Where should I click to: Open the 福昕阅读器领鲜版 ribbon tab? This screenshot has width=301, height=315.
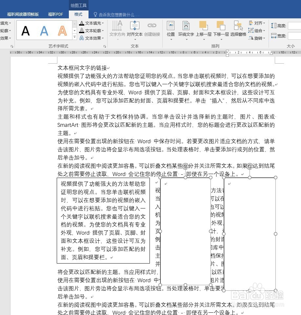(x=23, y=14)
